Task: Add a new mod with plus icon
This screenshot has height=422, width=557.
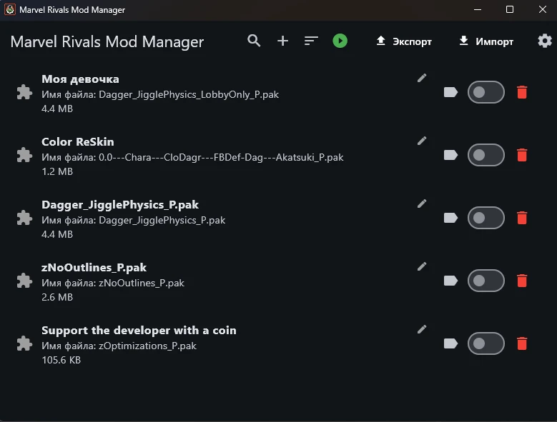Action: (x=282, y=41)
